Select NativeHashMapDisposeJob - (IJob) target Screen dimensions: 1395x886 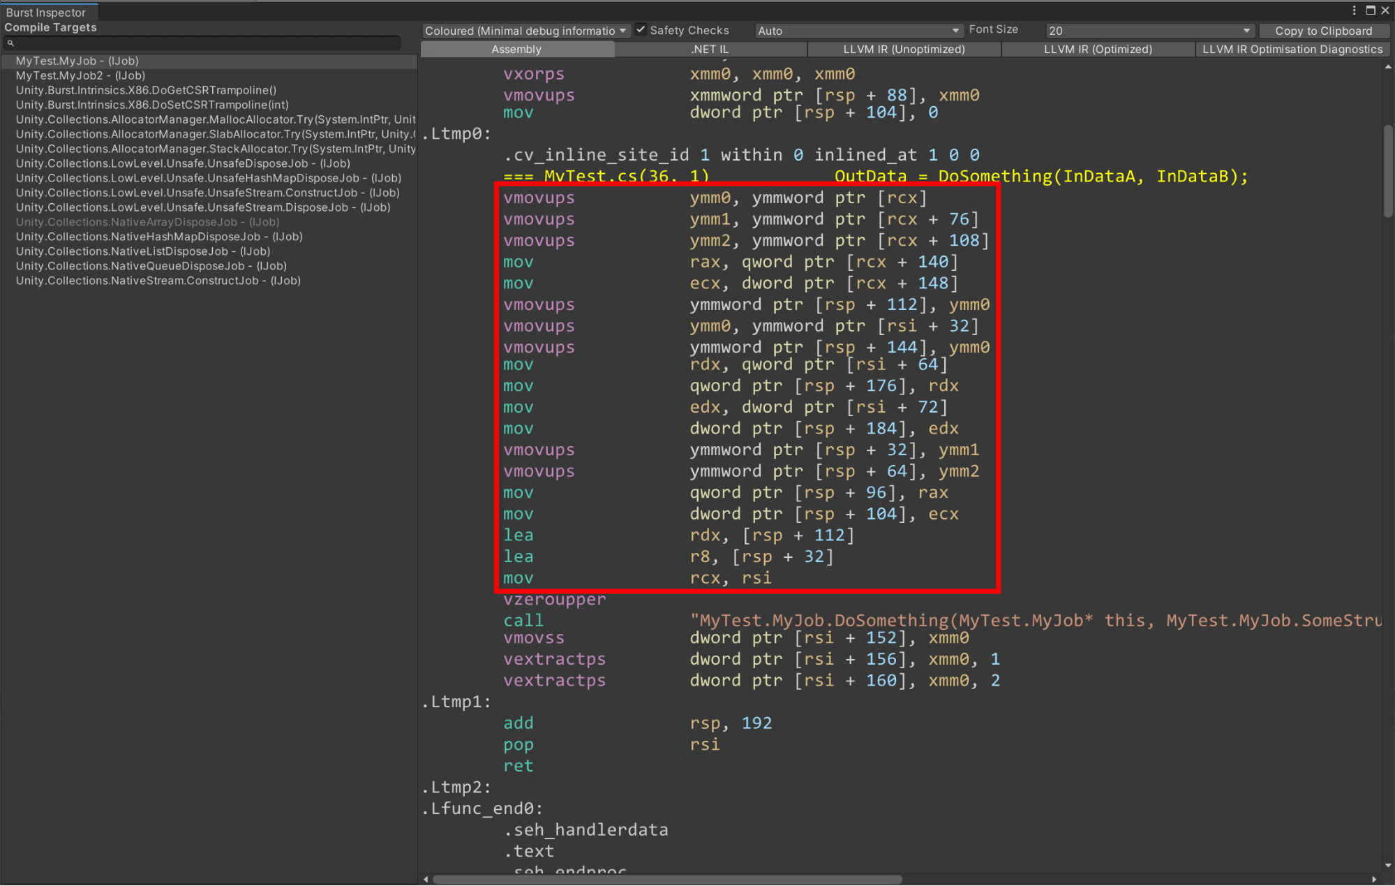tap(209, 237)
